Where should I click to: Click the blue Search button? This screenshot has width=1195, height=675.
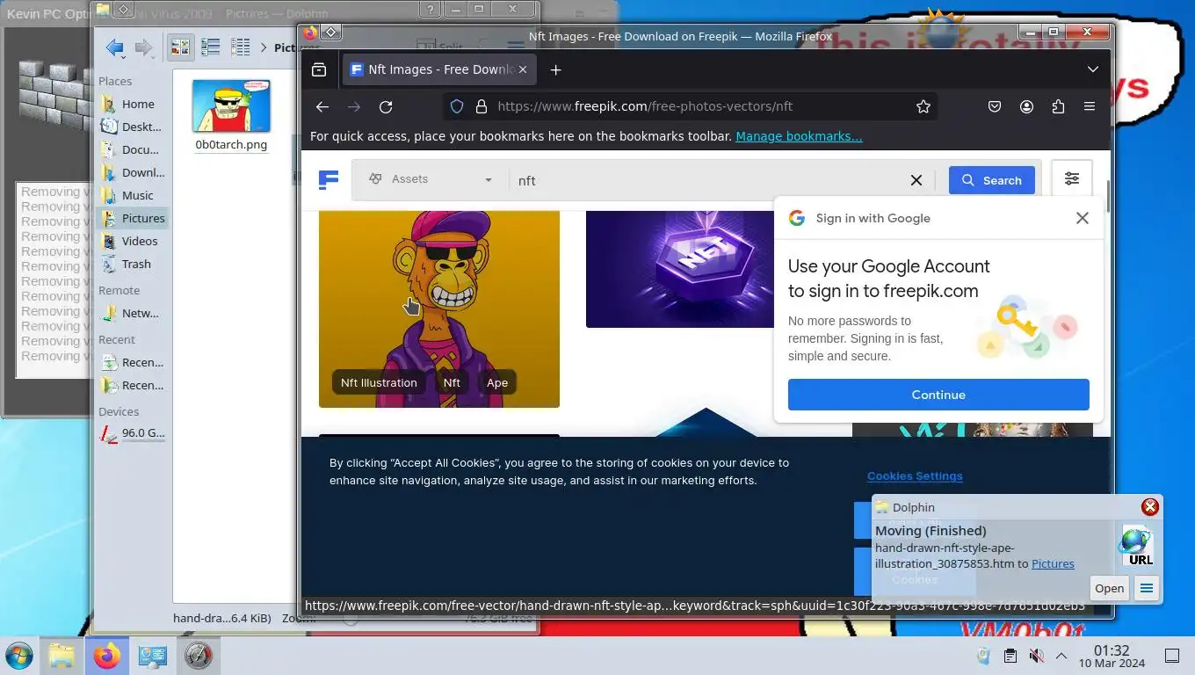[x=992, y=180]
